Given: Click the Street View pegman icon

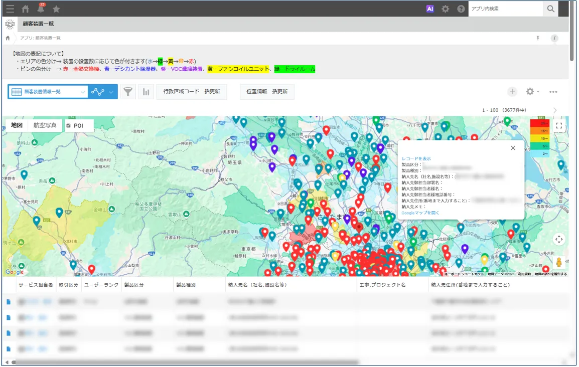Looking at the screenshot, I should pyautogui.click(x=559, y=262).
